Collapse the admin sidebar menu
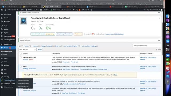Screen dimensions: 171x96 click(8, 87)
